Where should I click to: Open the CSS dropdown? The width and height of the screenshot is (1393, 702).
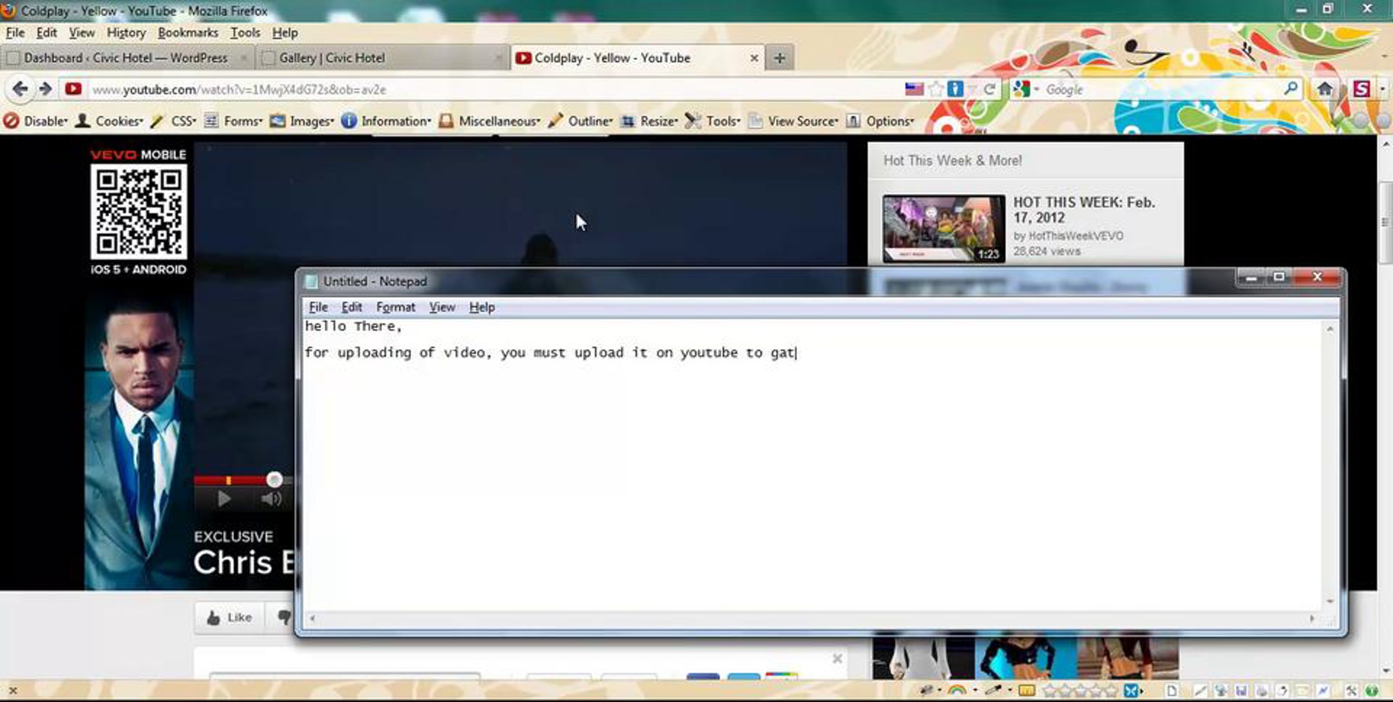coord(174,121)
